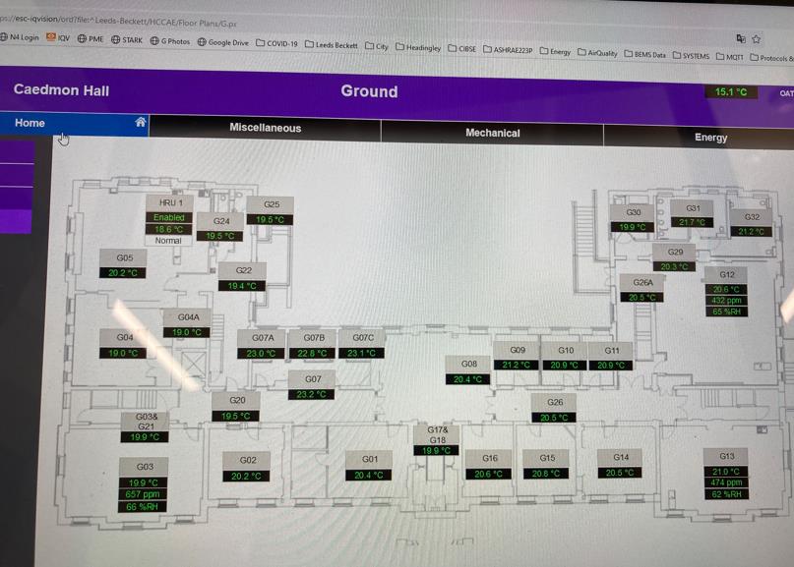Select the HRU 1 Enabled status
Image resolution: width=794 pixels, height=567 pixels.
(168, 217)
